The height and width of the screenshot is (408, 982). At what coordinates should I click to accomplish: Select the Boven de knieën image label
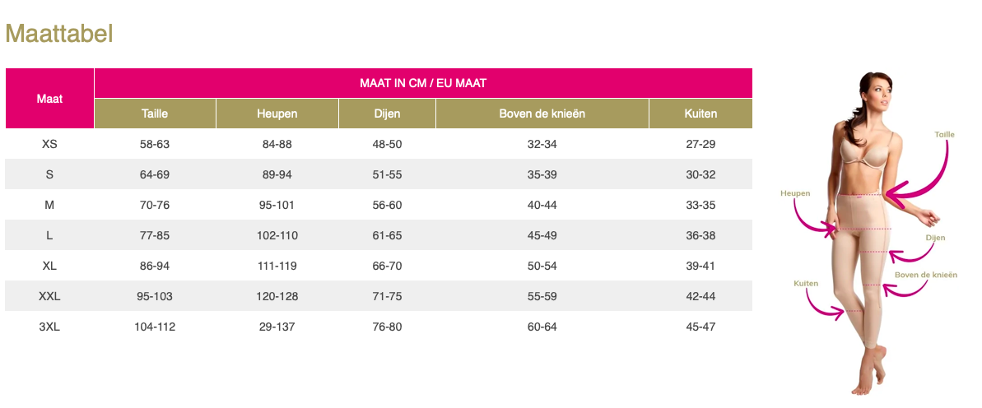pos(926,274)
